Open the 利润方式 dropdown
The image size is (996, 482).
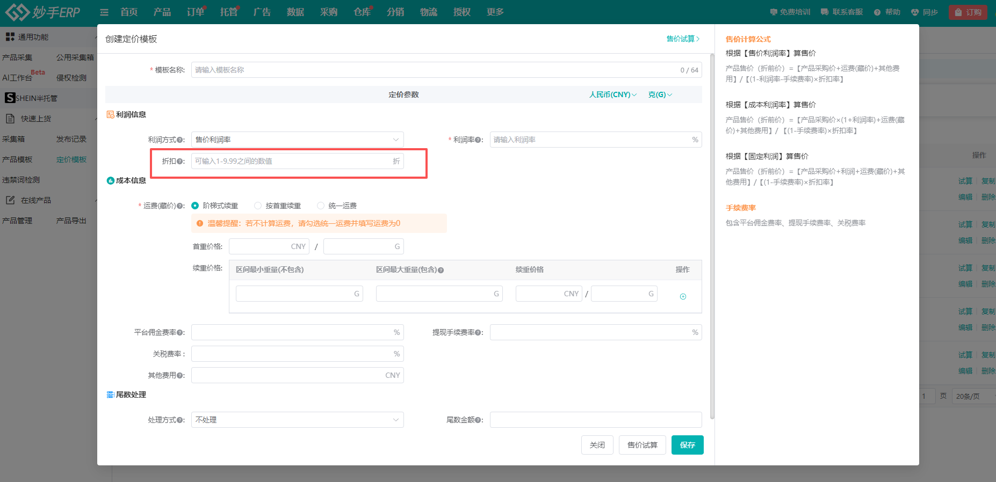[297, 140]
